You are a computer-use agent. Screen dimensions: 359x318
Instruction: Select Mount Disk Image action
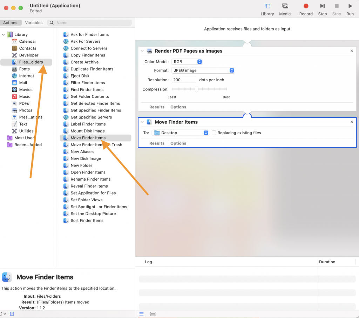[x=88, y=131]
